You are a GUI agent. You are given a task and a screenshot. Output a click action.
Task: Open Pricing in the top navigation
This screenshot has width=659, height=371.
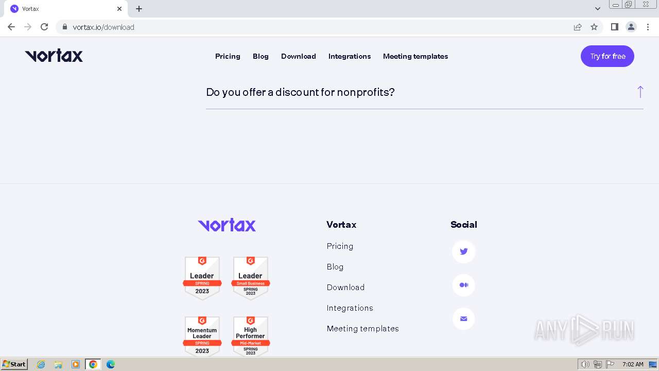pos(228,56)
